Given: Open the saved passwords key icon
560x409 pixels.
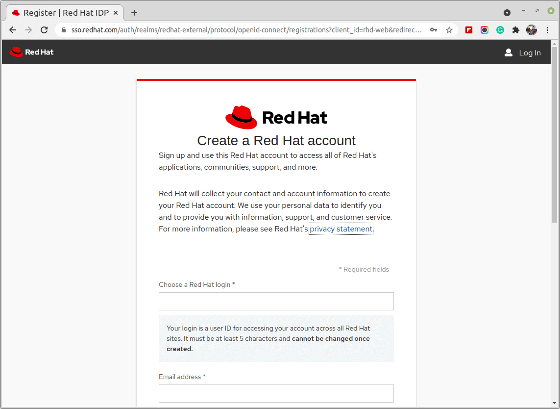Looking at the screenshot, I should (x=434, y=30).
